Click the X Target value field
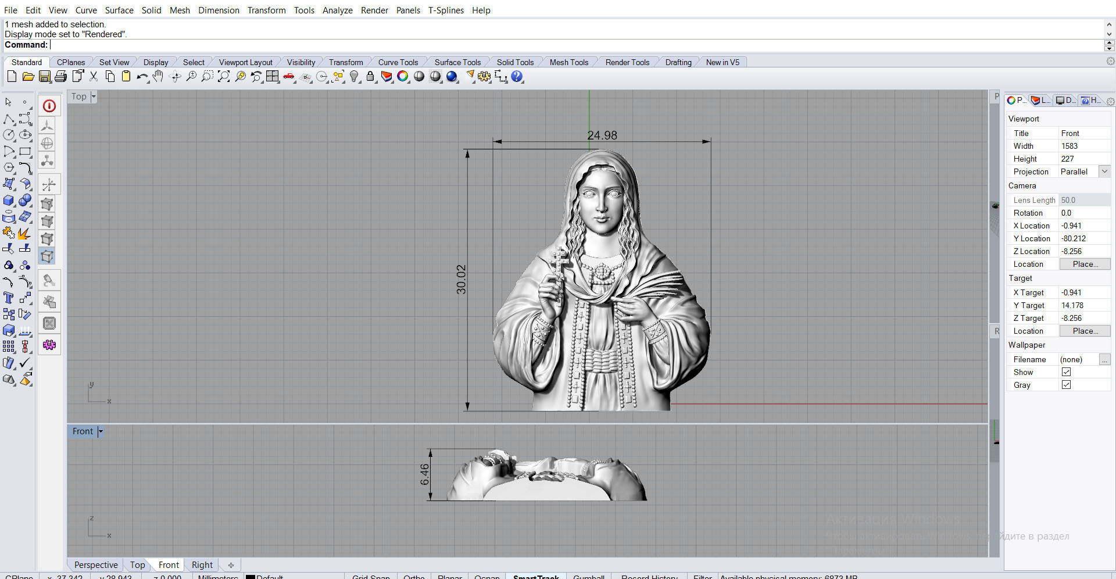Image resolution: width=1116 pixels, height=579 pixels. (1085, 292)
